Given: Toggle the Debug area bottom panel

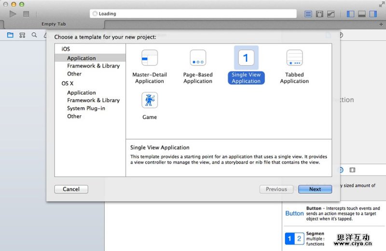Looking at the screenshot, I should [361, 14].
